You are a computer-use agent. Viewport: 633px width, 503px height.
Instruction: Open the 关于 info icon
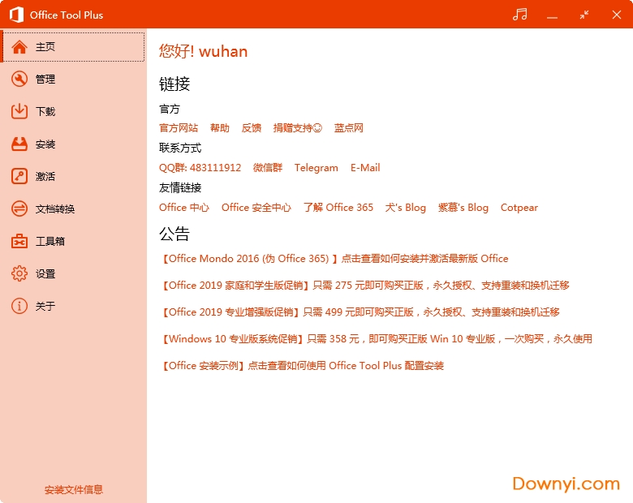(x=19, y=306)
